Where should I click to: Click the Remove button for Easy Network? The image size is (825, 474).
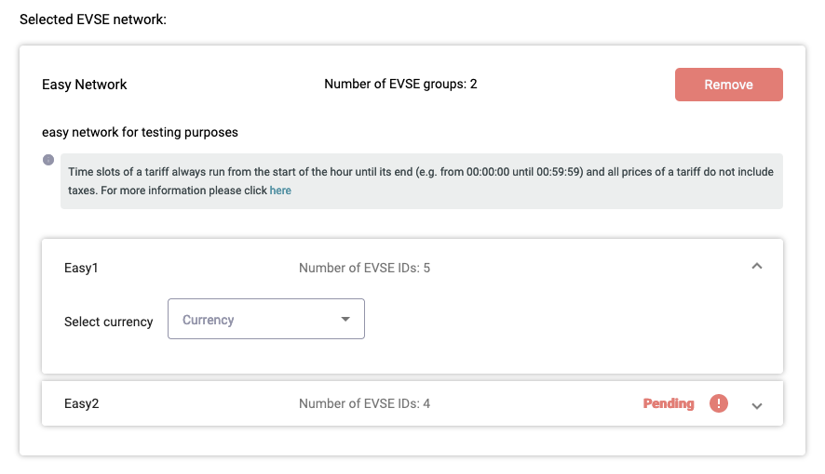coord(729,85)
